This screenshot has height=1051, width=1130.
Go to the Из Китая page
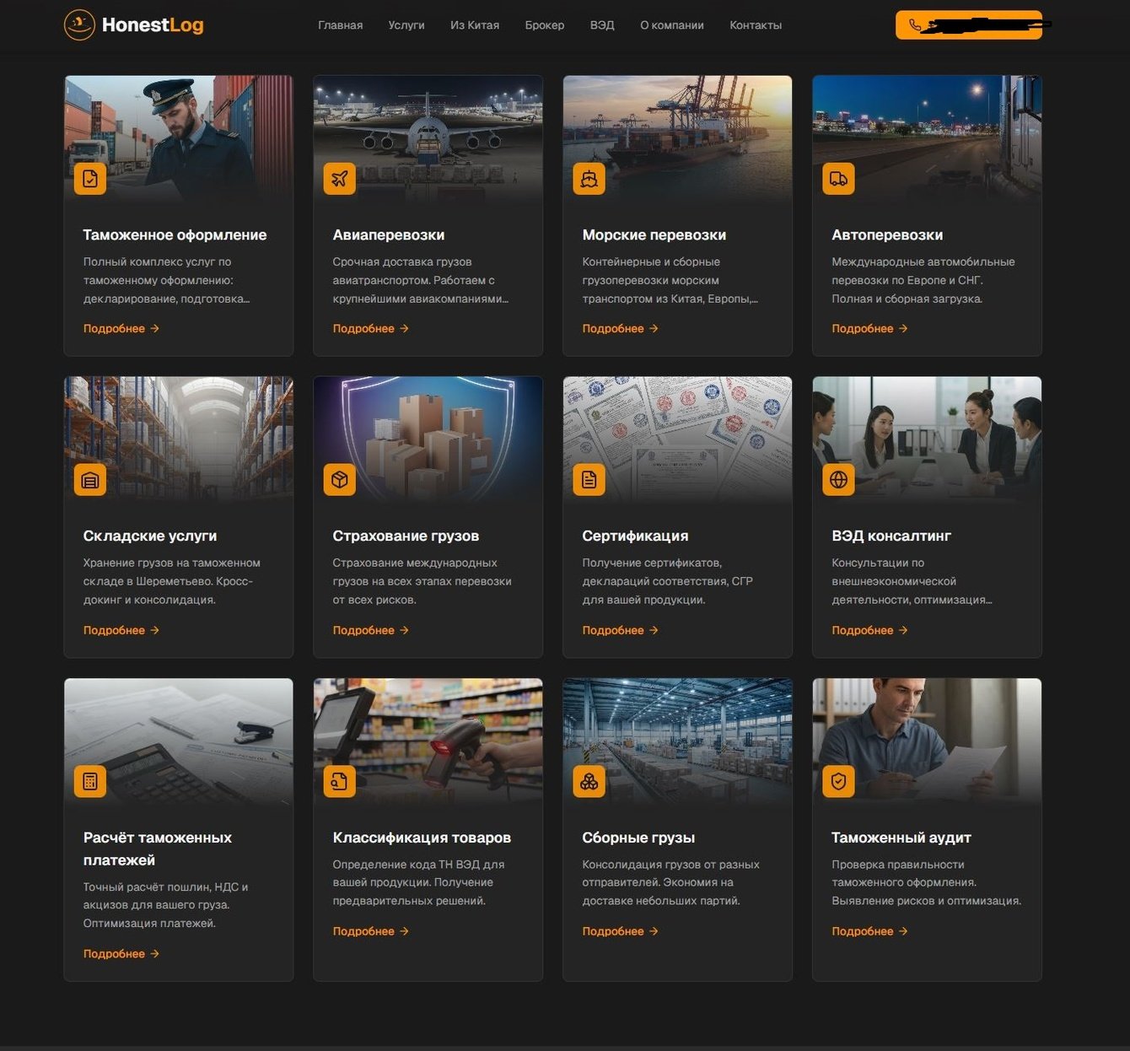point(475,25)
